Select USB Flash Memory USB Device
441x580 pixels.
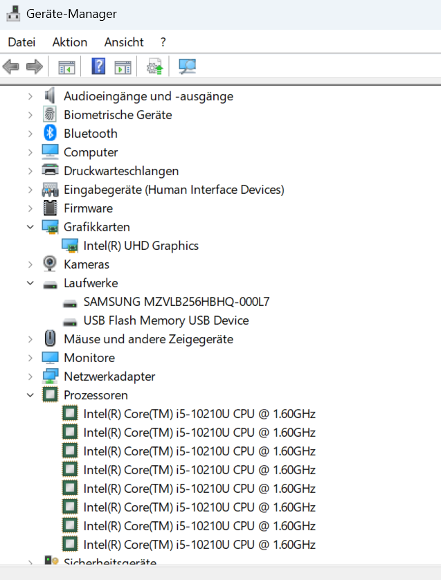point(165,320)
